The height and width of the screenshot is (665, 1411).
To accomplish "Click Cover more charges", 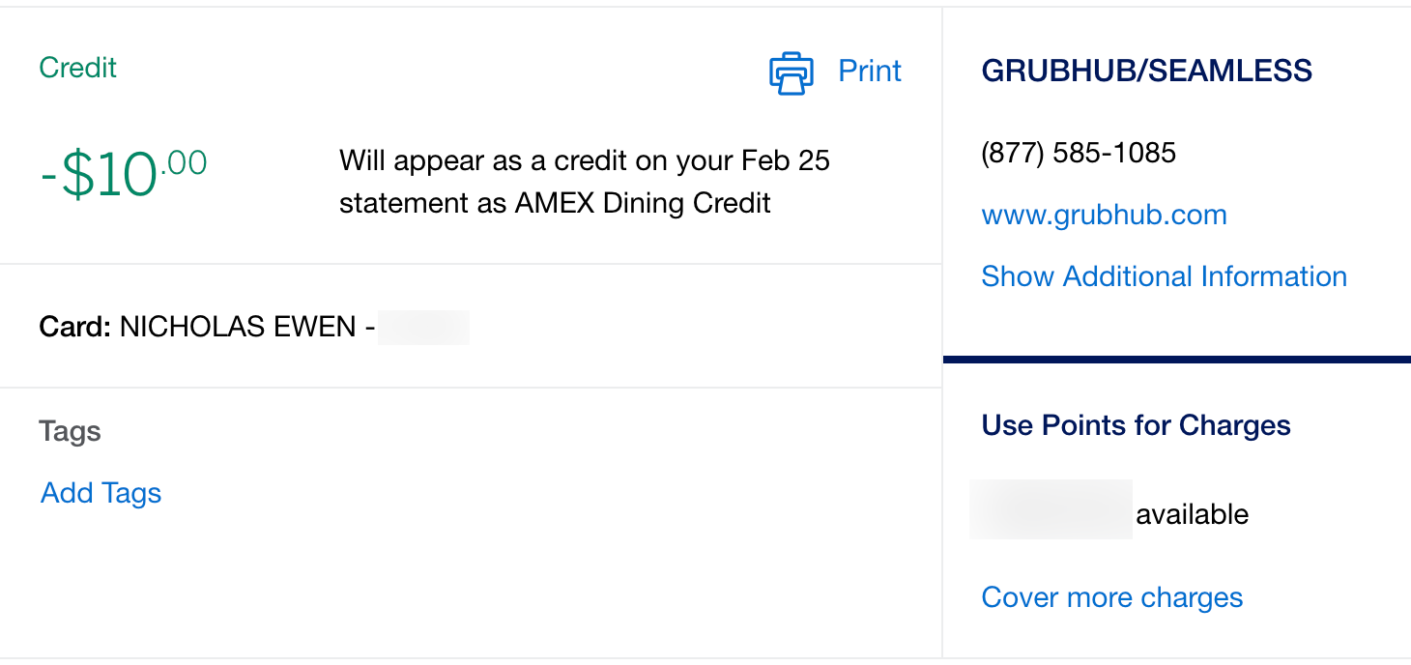I will point(1111,596).
